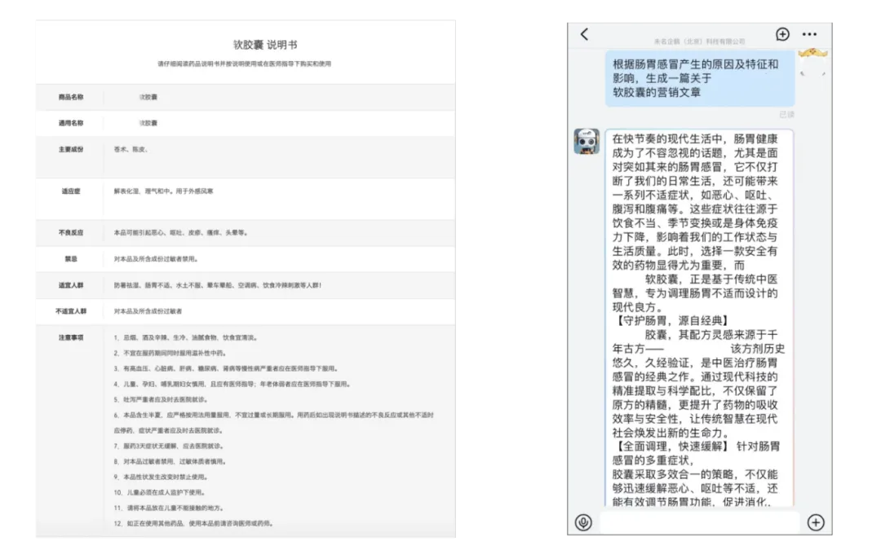Click precaution 3 about '有高血压、心脏病'
The image size is (881, 550).
227,369
